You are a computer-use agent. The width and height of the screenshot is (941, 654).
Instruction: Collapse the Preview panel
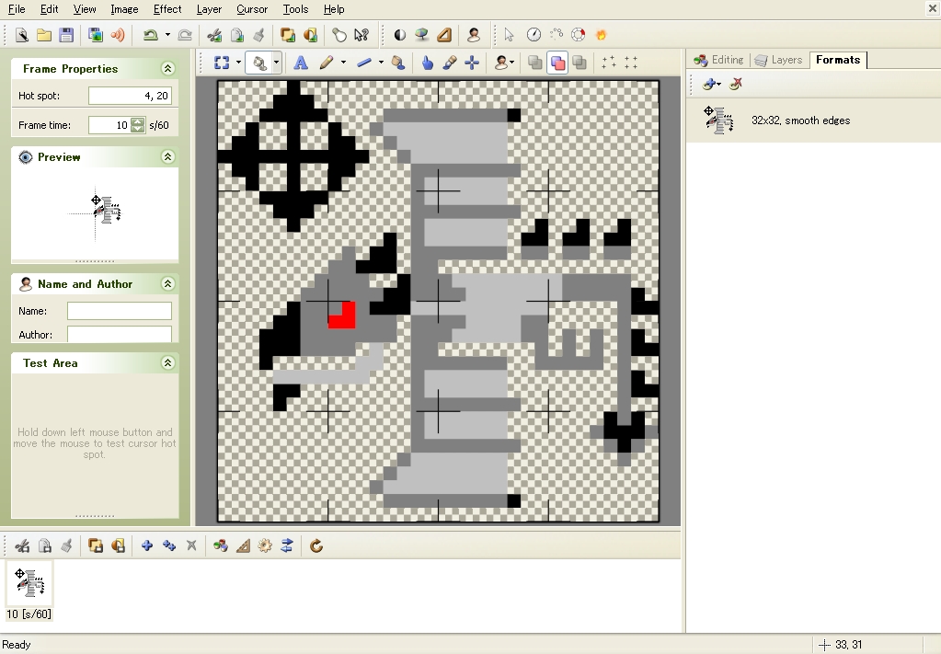168,156
